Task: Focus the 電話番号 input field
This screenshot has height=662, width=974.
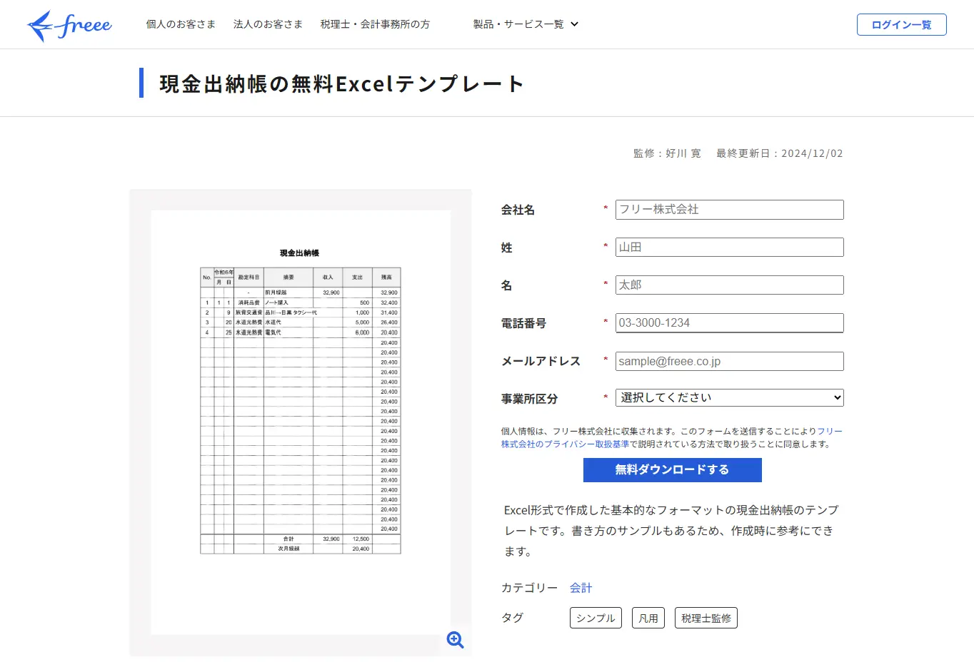Action: tap(729, 323)
